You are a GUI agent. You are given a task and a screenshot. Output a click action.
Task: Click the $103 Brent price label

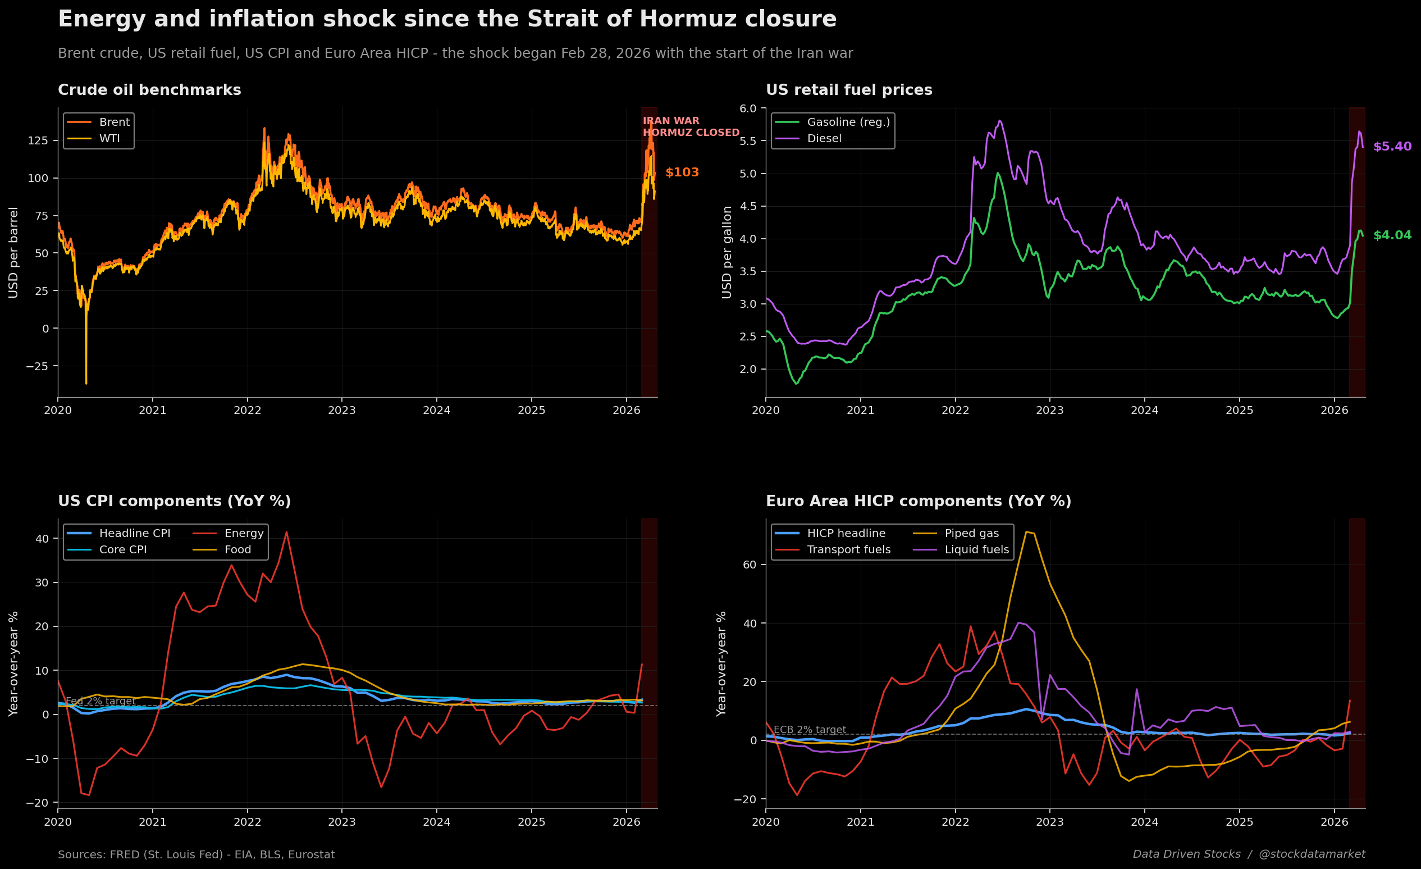pyautogui.click(x=682, y=172)
